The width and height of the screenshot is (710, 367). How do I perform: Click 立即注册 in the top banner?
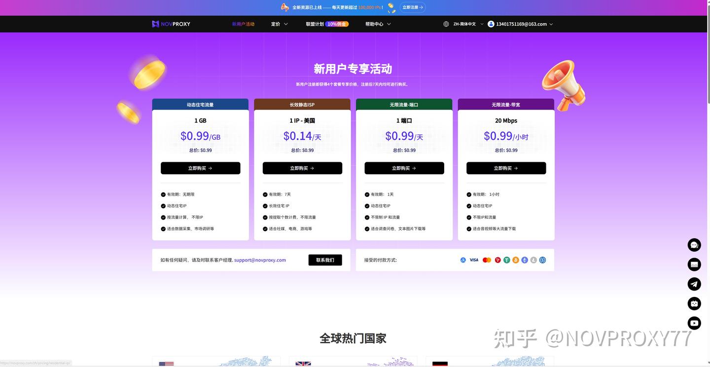click(412, 7)
